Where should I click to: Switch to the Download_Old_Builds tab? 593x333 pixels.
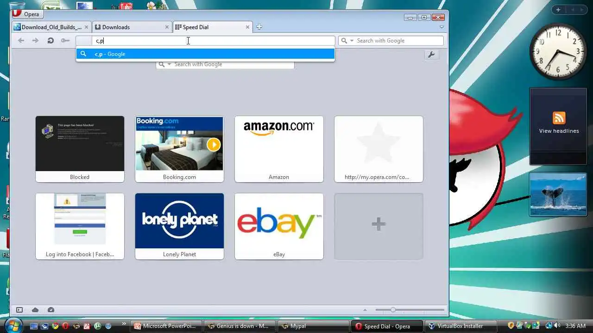pos(51,27)
